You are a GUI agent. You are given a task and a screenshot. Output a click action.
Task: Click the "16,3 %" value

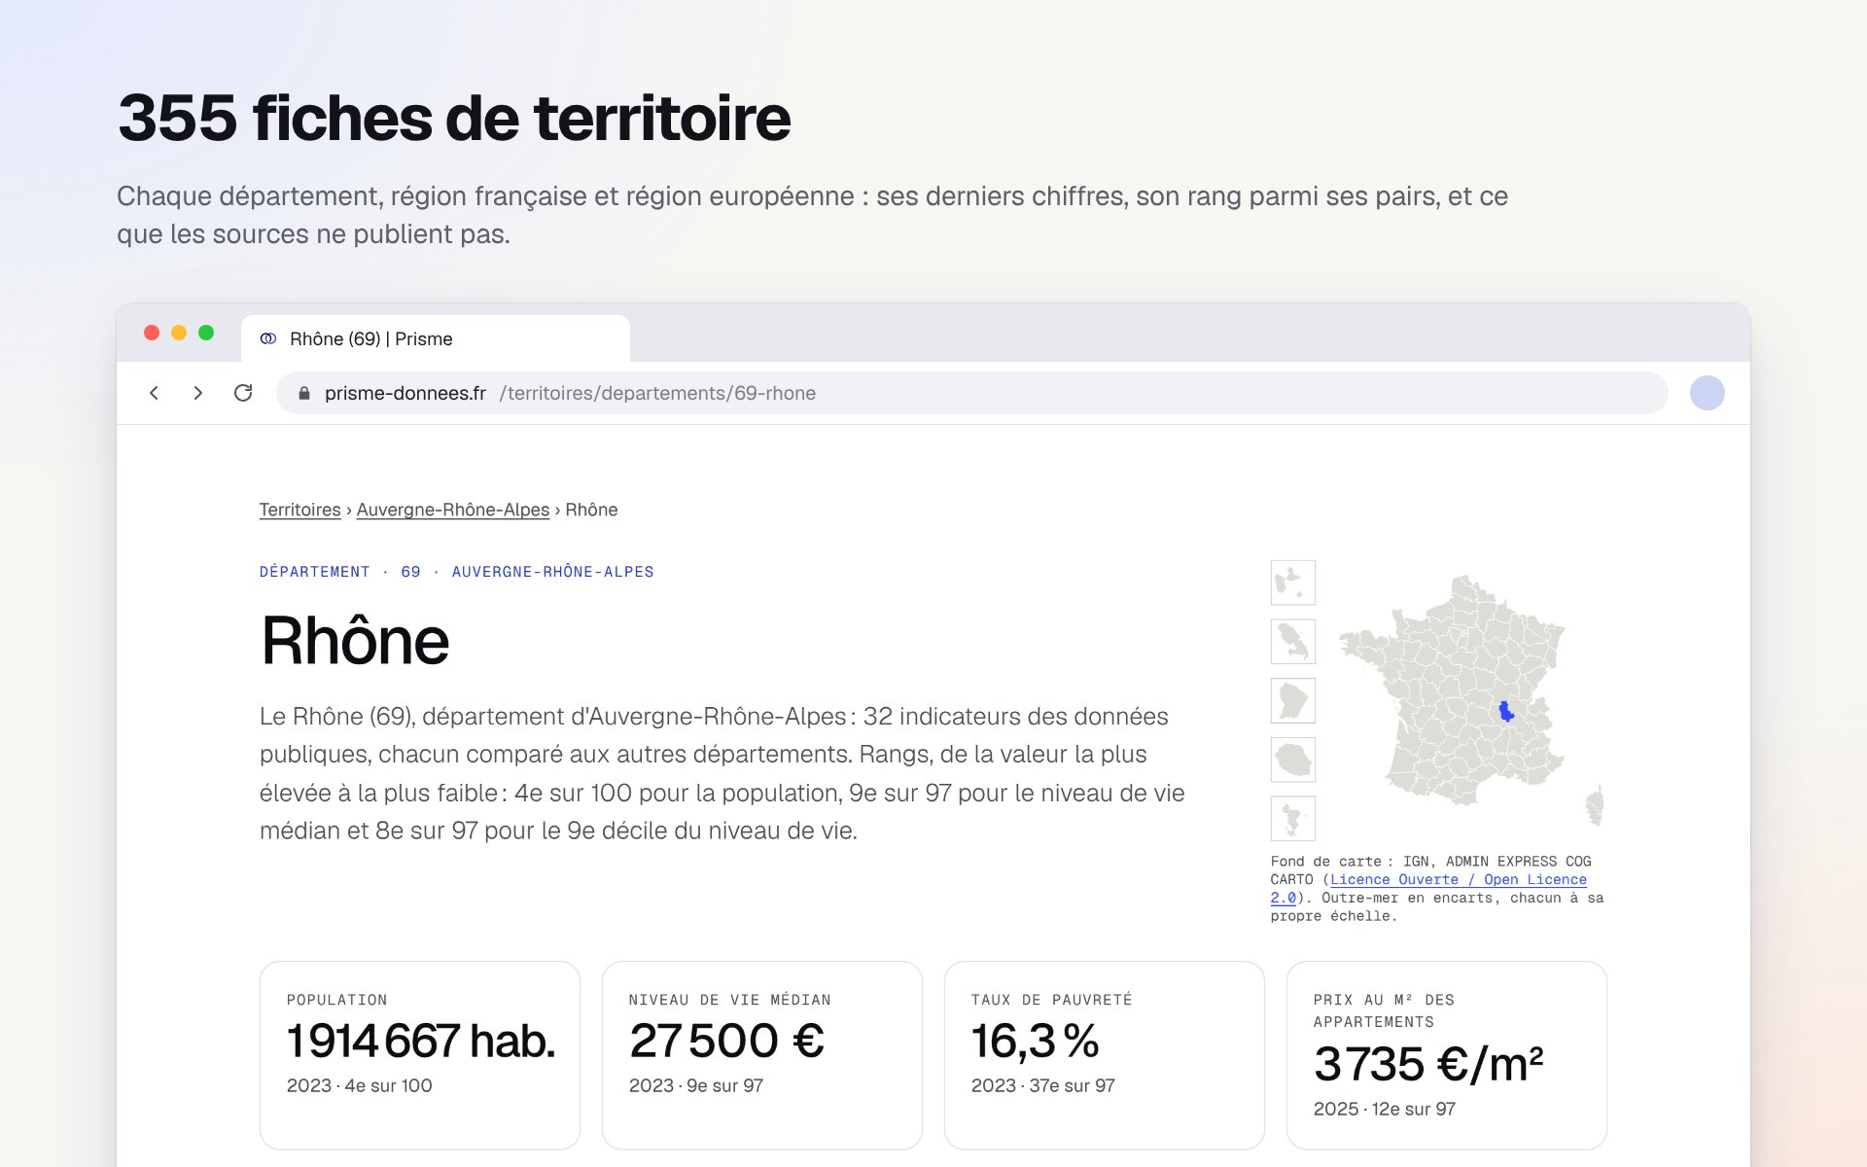(1036, 1041)
